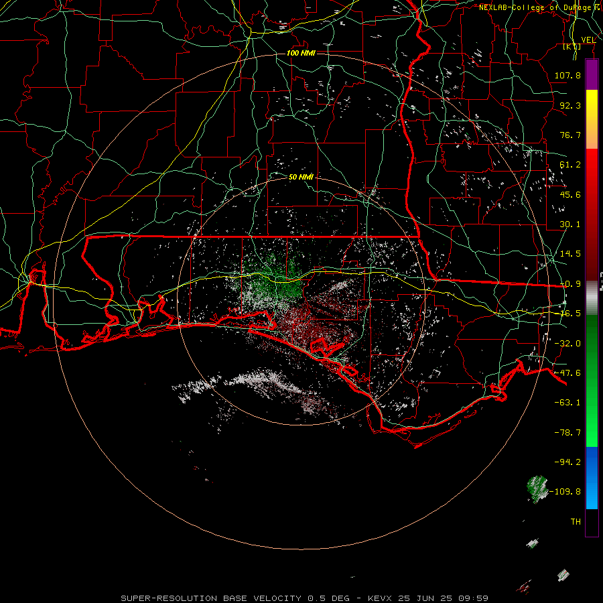Screen dimensions: 603x603
Task: Click the TH legend label
Action: pyautogui.click(x=576, y=522)
